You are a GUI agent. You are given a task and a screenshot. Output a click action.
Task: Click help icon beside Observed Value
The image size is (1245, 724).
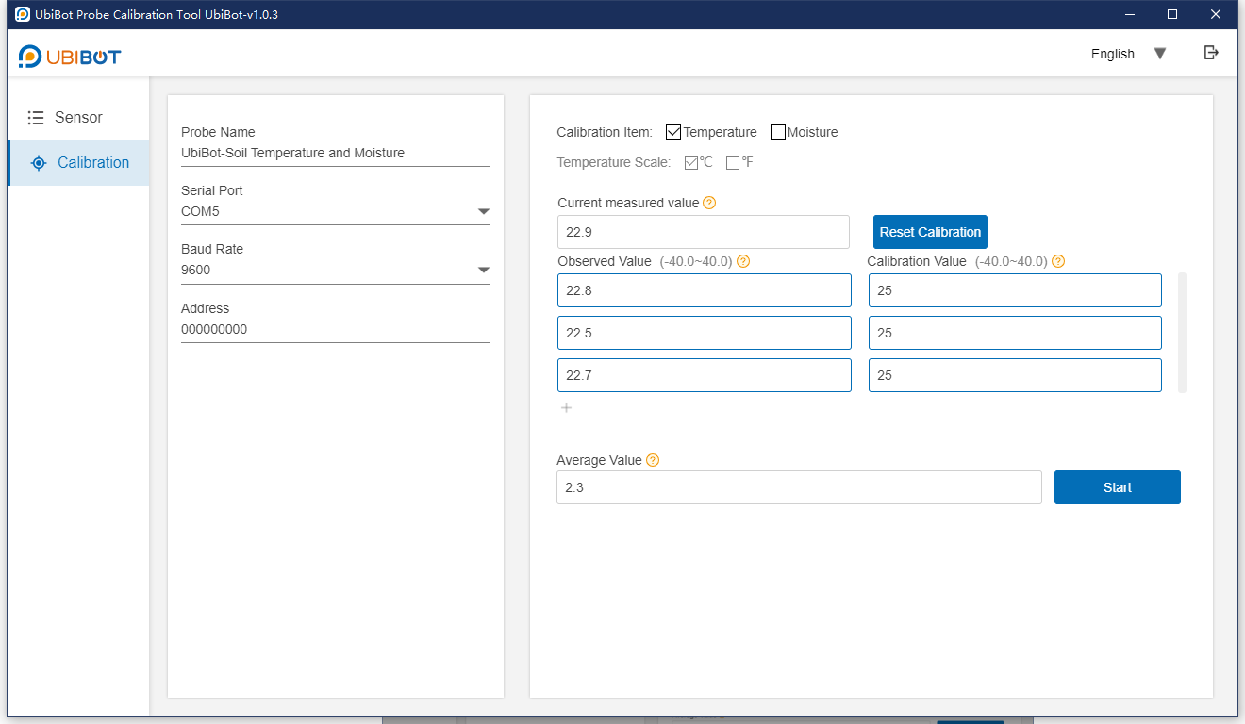(x=743, y=261)
